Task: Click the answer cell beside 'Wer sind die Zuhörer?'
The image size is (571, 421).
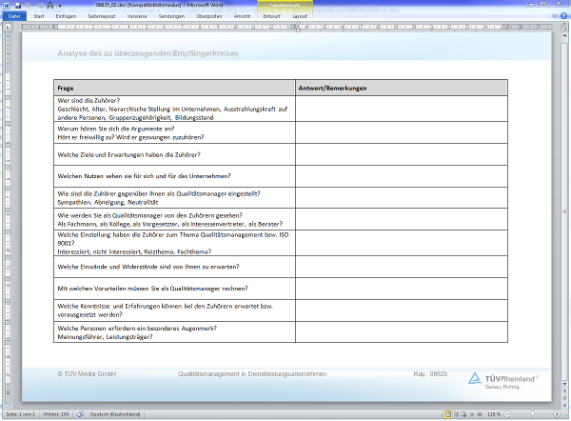Action: pyautogui.click(x=402, y=109)
